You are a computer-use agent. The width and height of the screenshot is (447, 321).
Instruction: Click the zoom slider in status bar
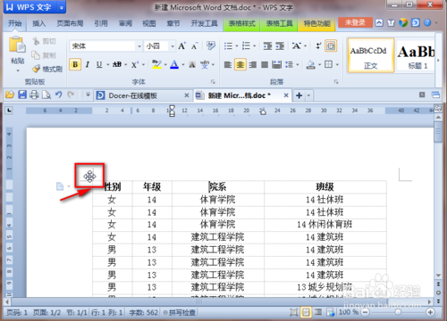(x=398, y=312)
